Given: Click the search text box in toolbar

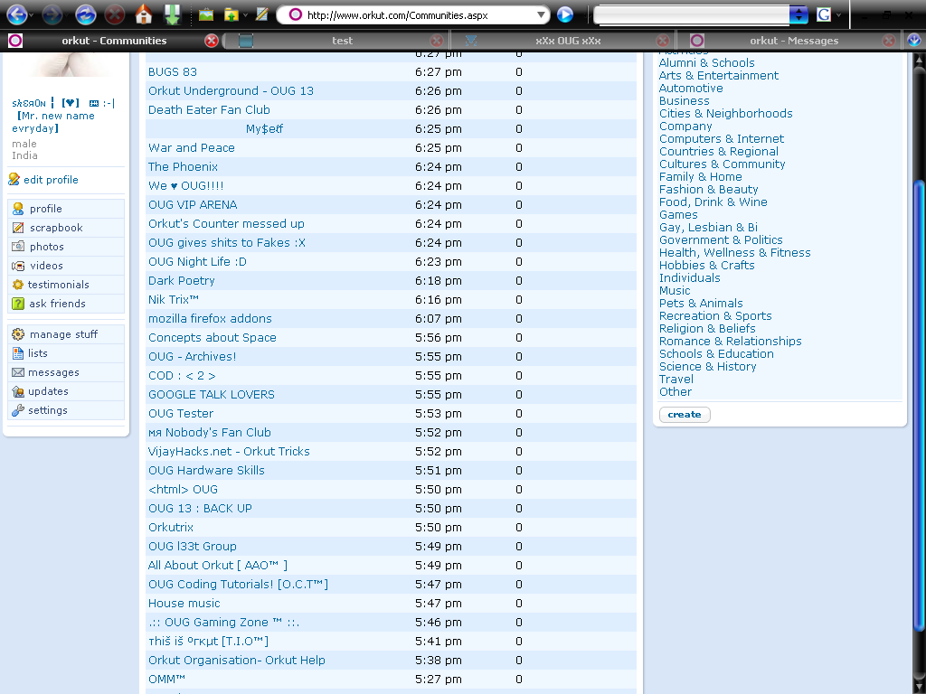Looking at the screenshot, I should click(692, 14).
